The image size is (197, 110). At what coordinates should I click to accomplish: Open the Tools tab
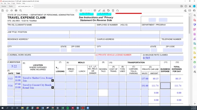11,6
